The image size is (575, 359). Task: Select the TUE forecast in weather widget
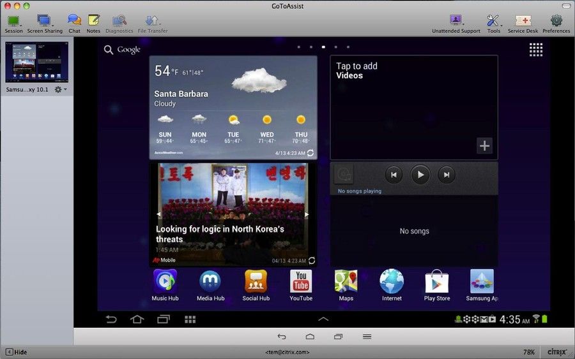coord(233,129)
